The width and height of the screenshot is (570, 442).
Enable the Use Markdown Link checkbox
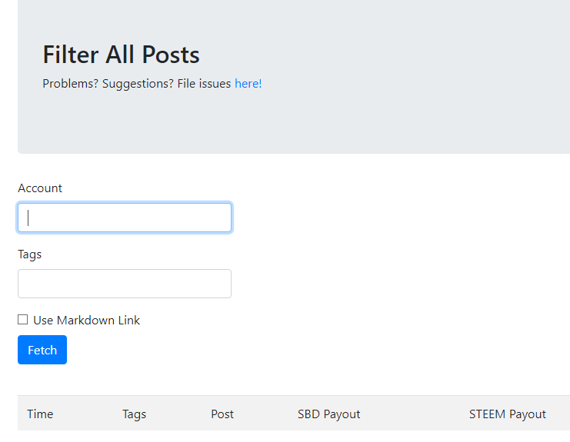pos(23,320)
